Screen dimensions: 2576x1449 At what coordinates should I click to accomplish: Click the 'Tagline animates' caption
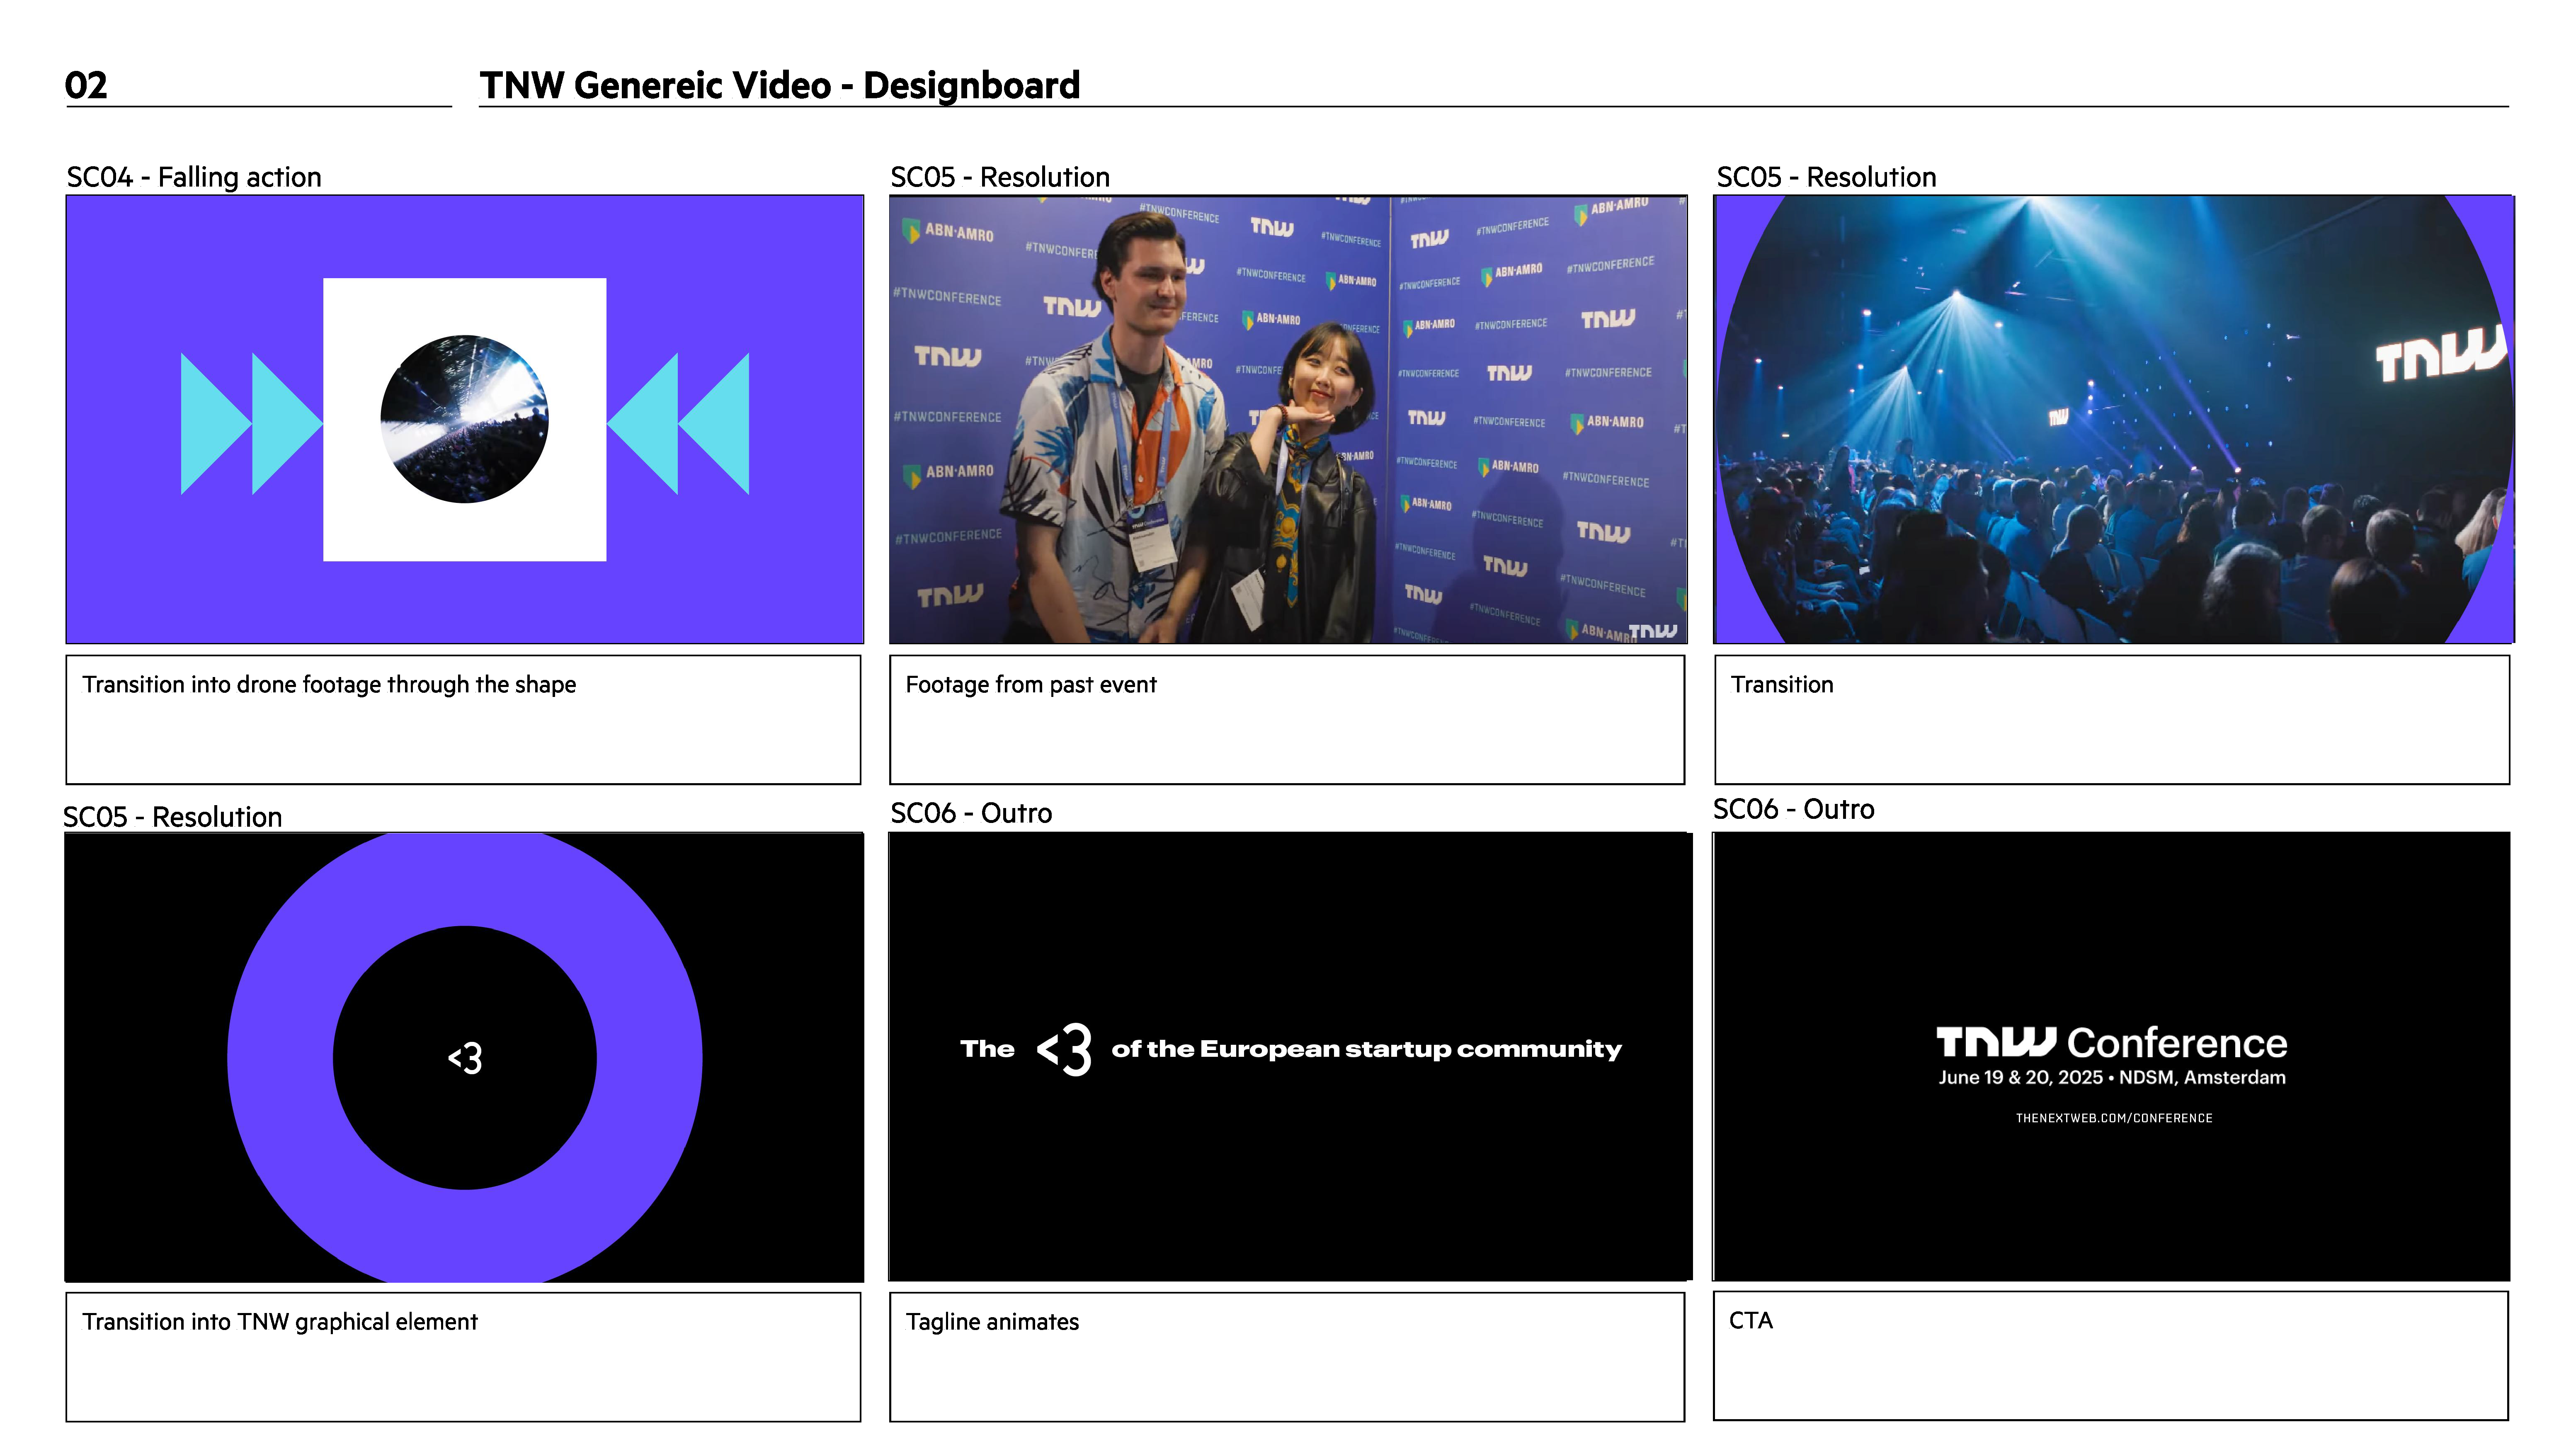992,1322
